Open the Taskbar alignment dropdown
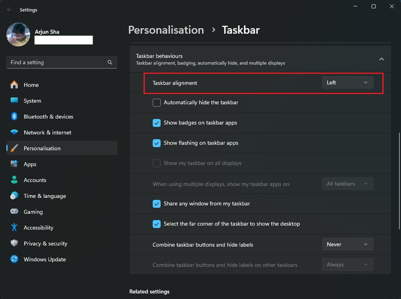This screenshot has width=401, height=299. pos(348,82)
